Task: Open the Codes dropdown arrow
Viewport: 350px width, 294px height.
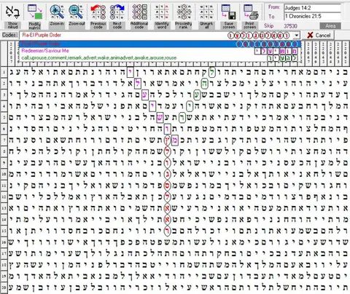Action: pyautogui.click(x=296, y=36)
